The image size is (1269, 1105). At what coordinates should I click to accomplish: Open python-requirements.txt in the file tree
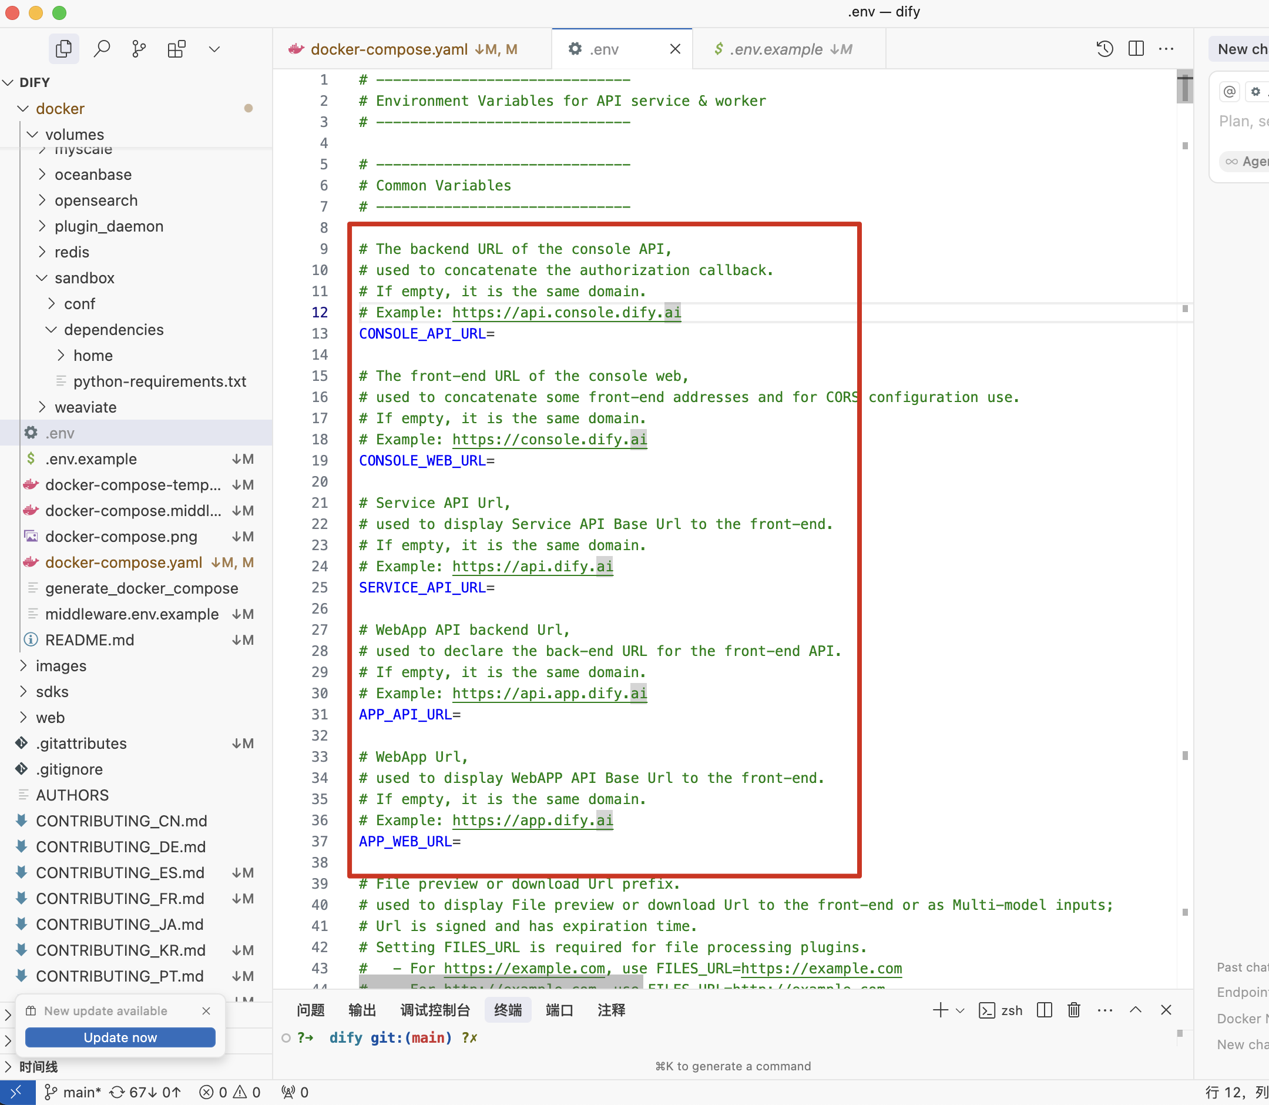pyautogui.click(x=159, y=381)
